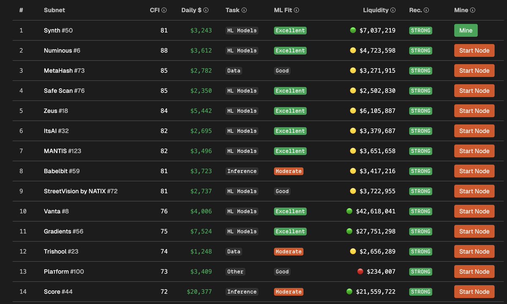Start Node for Babelbit #59
The image size is (507, 304).
tap(474, 171)
